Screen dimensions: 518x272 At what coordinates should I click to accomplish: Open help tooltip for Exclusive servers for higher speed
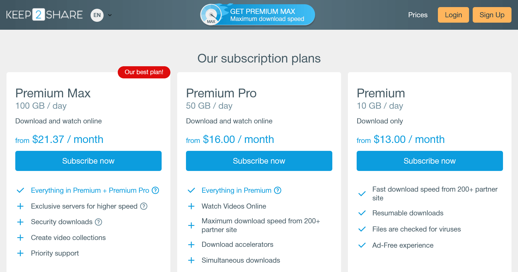pyautogui.click(x=144, y=206)
